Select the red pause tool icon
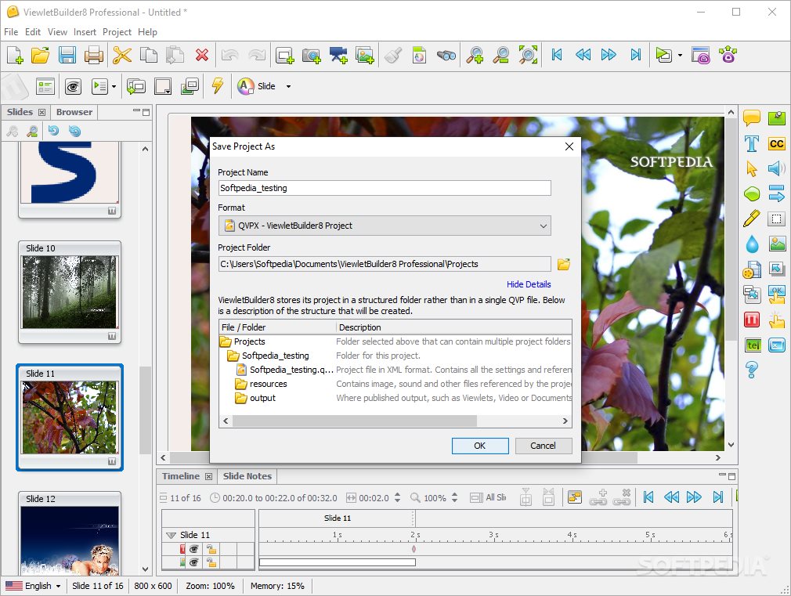This screenshot has width=791, height=596. pyautogui.click(x=752, y=320)
